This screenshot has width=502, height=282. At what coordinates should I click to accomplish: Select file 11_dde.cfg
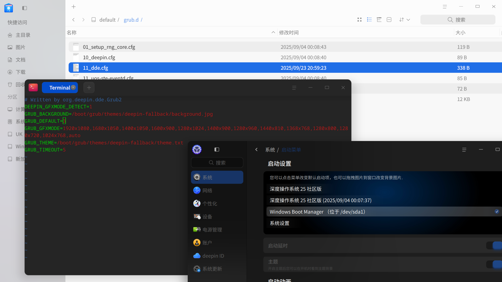pyautogui.click(x=285, y=68)
